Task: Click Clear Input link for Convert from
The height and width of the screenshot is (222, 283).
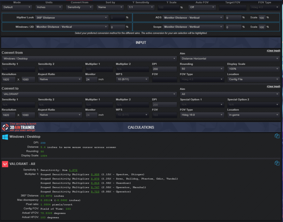Action: point(274,51)
